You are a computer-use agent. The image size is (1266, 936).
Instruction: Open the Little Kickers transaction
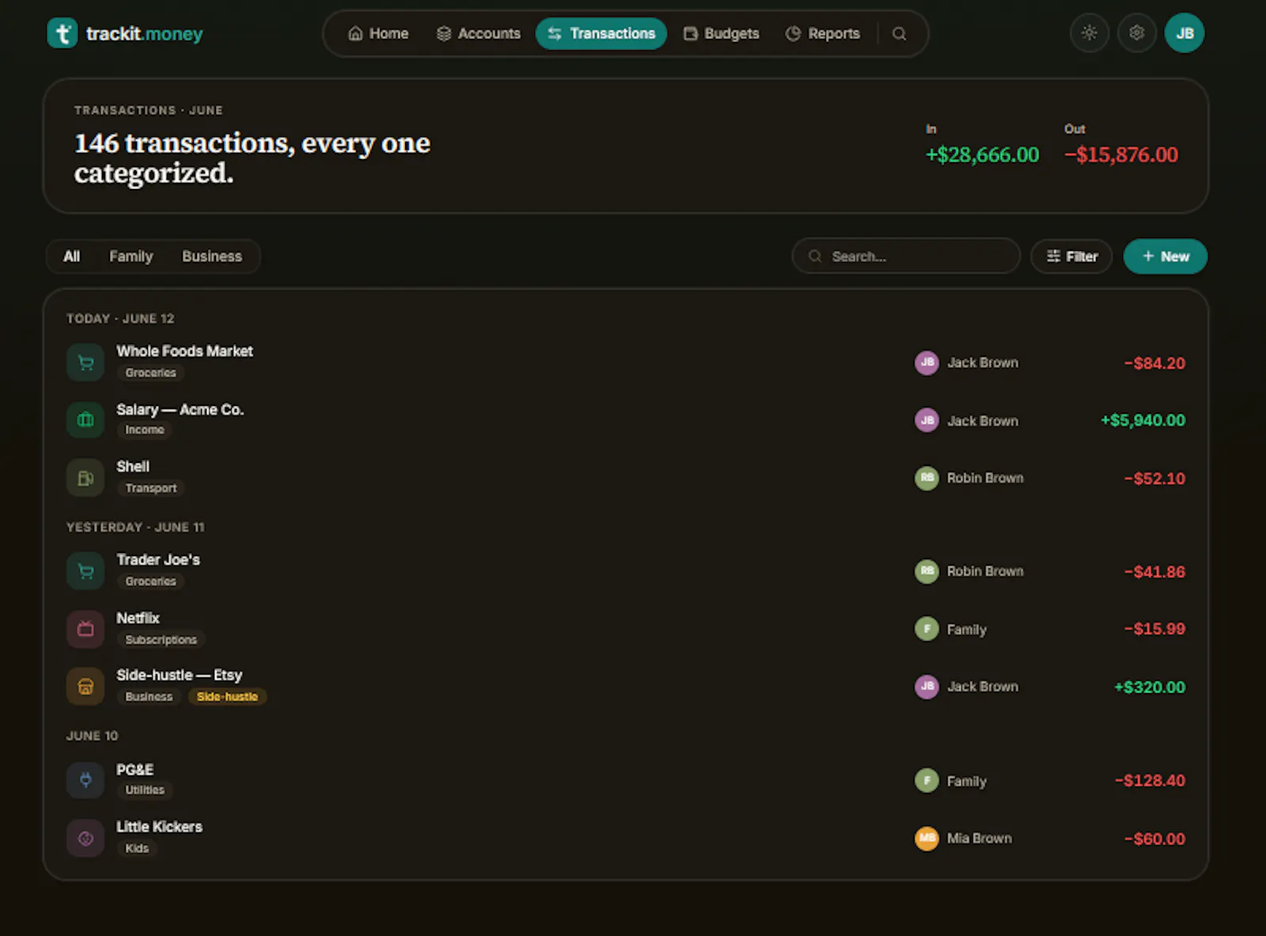(625, 838)
